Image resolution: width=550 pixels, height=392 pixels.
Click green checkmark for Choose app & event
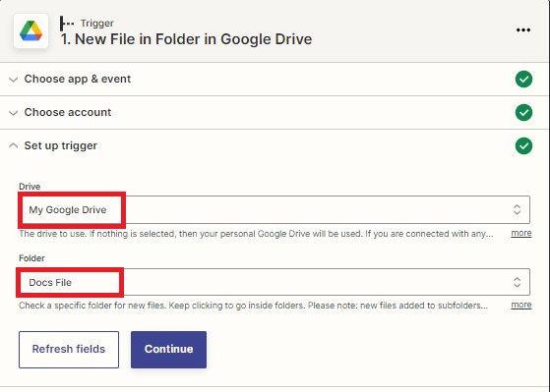pos(523,80)
